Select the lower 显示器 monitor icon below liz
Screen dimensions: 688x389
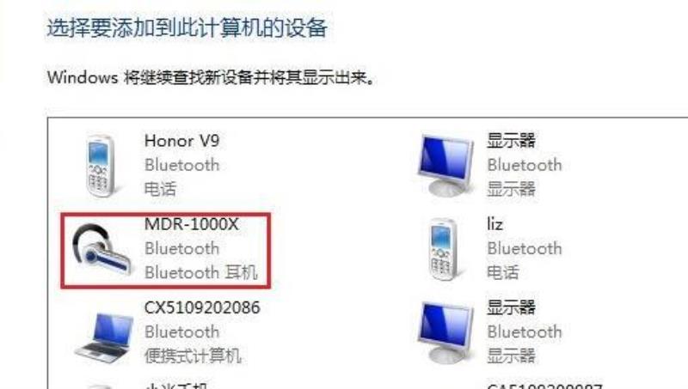(x=446, y=333)
